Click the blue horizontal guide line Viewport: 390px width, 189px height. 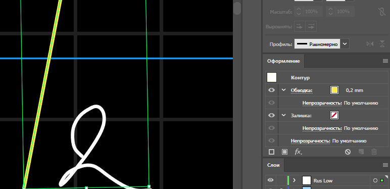pyautogui.click(x=116, y=59)
